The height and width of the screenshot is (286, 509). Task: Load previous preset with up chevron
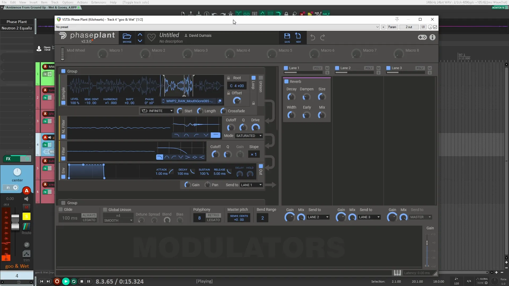(x=140, y=35)
